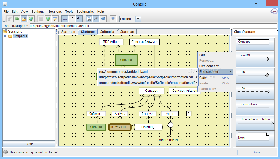Click the large green Conzilla node

click(x=126, y=60)
